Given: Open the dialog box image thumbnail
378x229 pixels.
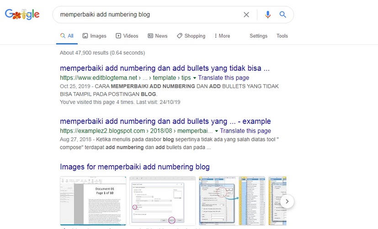Looking at the screenshot, I should [x=162, y=201].
